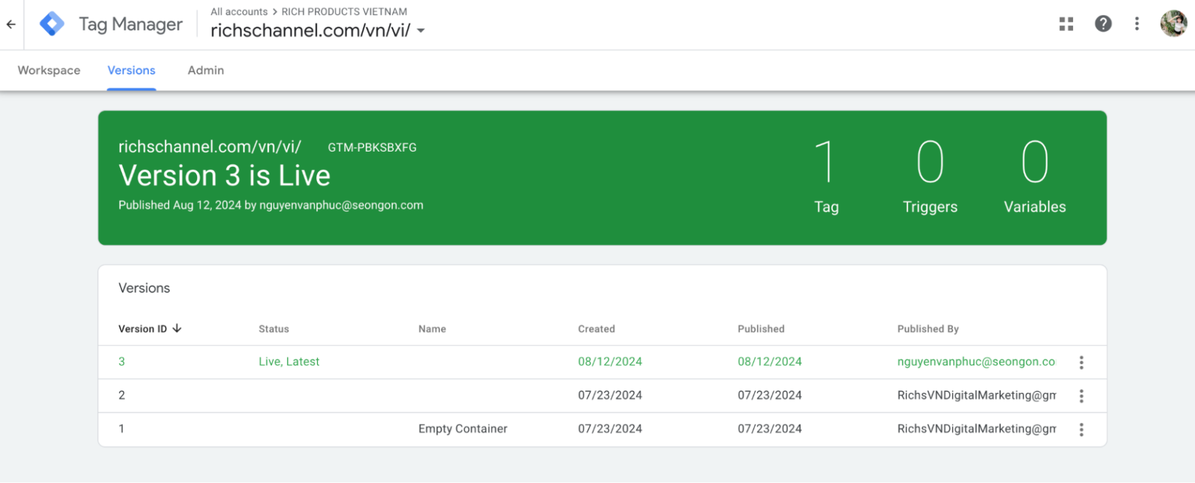Click richschannel.com/vn/vi/ title in green banner
Image resolution: width=1195 pixels, height=483 pixels.
210,147
